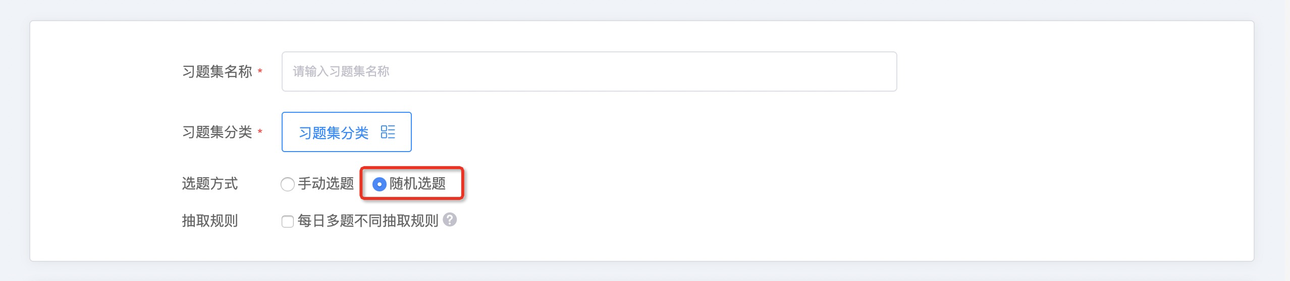Click the 习题集名称 field label

[217, 72]
